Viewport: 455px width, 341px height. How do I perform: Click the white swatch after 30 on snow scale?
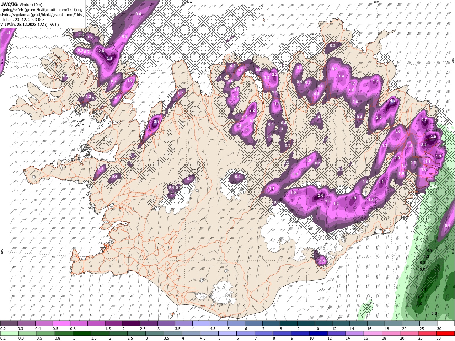click(x=446, y=324)
